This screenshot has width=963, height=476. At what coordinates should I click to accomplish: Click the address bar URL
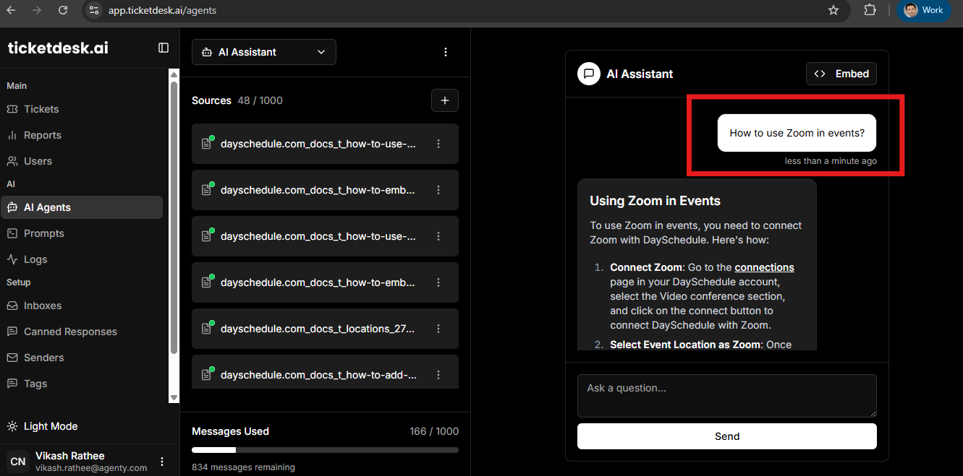[x=161, y=11]
